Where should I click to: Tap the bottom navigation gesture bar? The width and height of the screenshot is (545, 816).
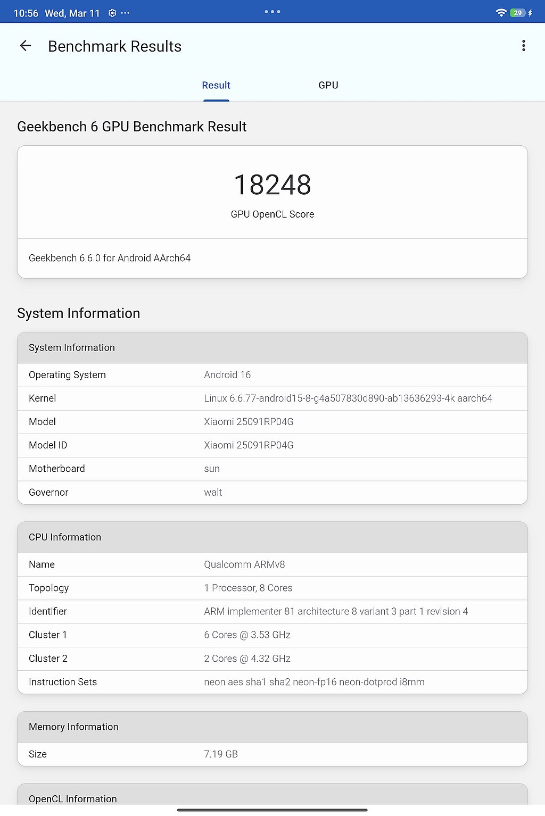coord(272,810)
